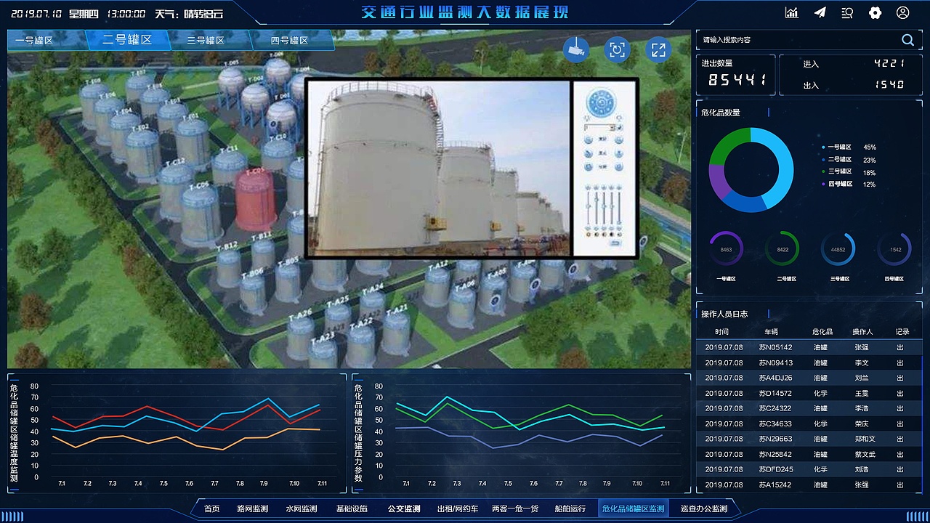Image resolution: width=930 pixels, height=523 pixels.
Task: Open 船舶运行 in bottom navigation
Action: tap(570, 508)
